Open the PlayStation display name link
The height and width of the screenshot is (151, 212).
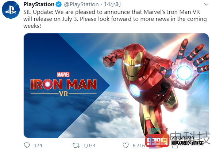(x=39, y=4)
